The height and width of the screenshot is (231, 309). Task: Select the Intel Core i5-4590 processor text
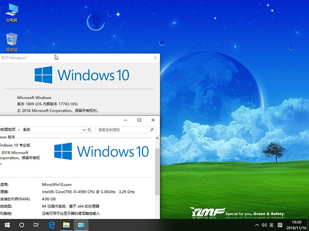coord(88,192)
